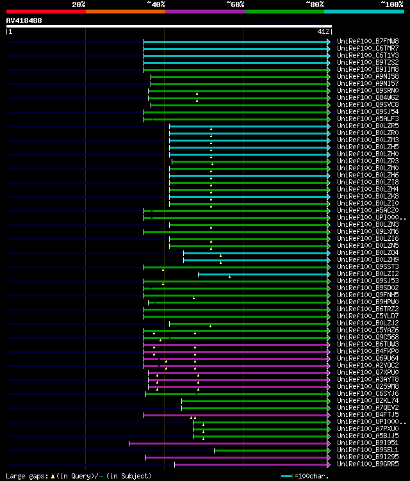Open the UniRef100_B0LZR5 hit
Screen dimensions: 410x481
click(x=368, y=126)
